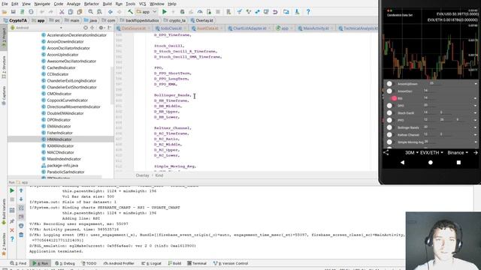481x270 pixels.
Task: Open the 30M timeframe dropdown
Action: point(412,152)
